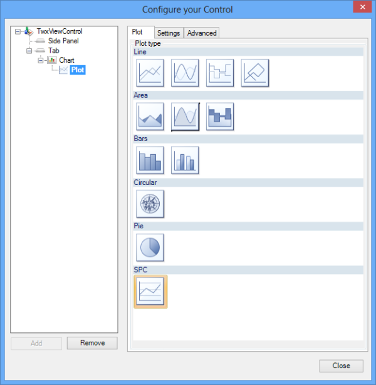Screen dimensions: 376x385
Task: Click the SPC category header
Action: [x=248, y=270]
